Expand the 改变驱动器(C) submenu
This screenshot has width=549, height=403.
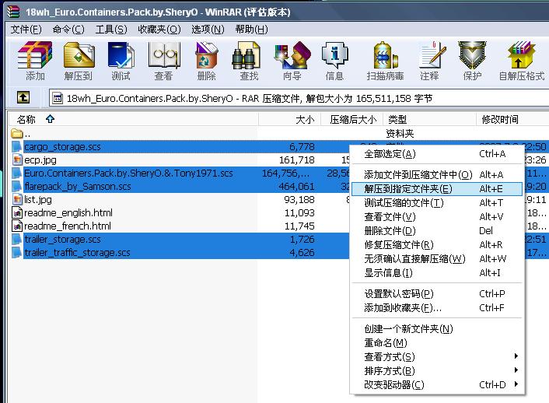click(x=437, y=385)
